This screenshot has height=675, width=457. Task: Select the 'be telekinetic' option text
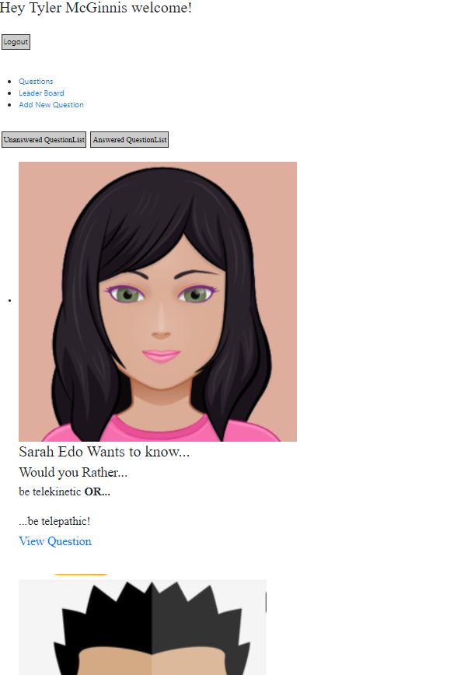point(50,491)
